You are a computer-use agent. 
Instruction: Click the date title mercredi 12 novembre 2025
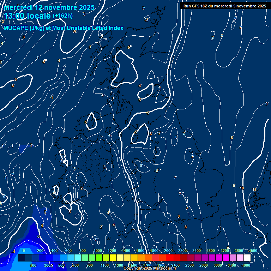(x=49, y=7)
